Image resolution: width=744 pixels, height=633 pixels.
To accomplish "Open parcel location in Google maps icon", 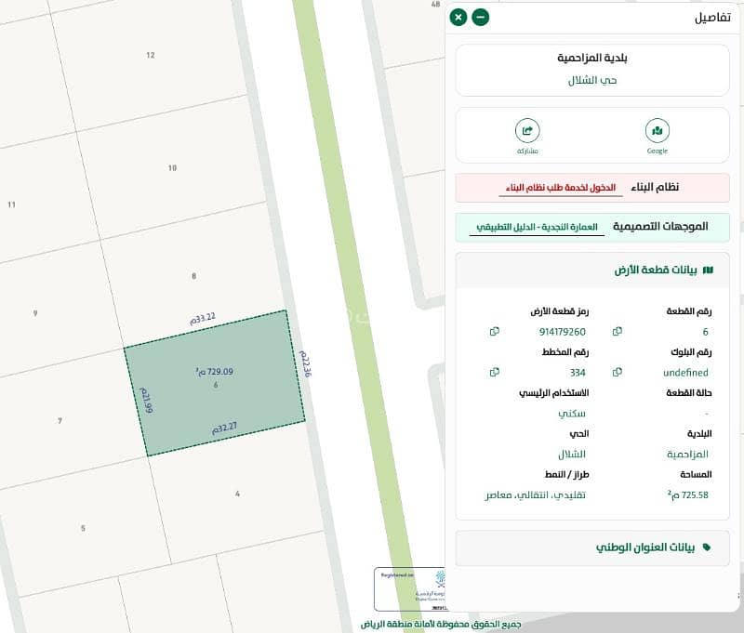I will tap(658, 131).
